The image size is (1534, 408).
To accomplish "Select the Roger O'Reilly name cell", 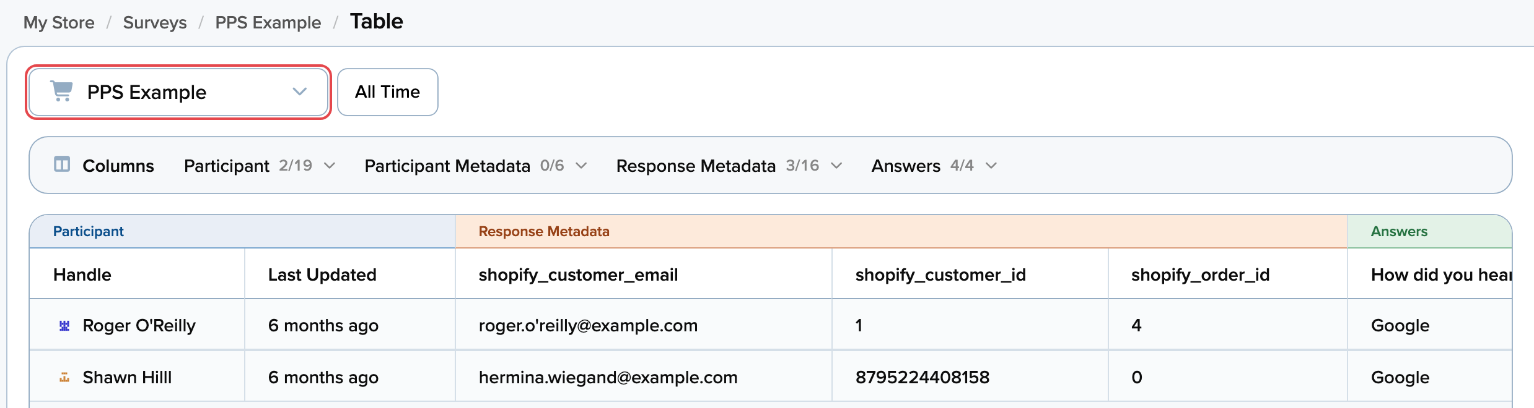I will point(137,325).
